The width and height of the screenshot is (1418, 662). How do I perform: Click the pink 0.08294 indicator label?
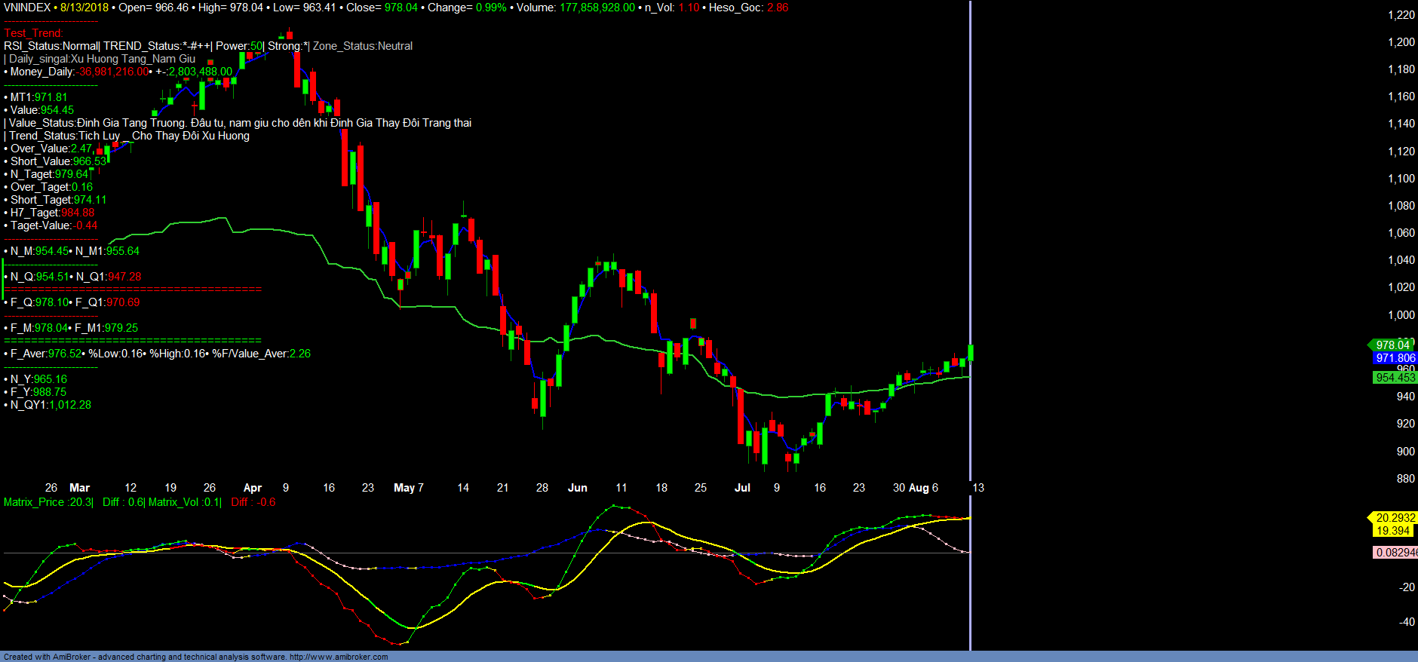click(1396, 553)
